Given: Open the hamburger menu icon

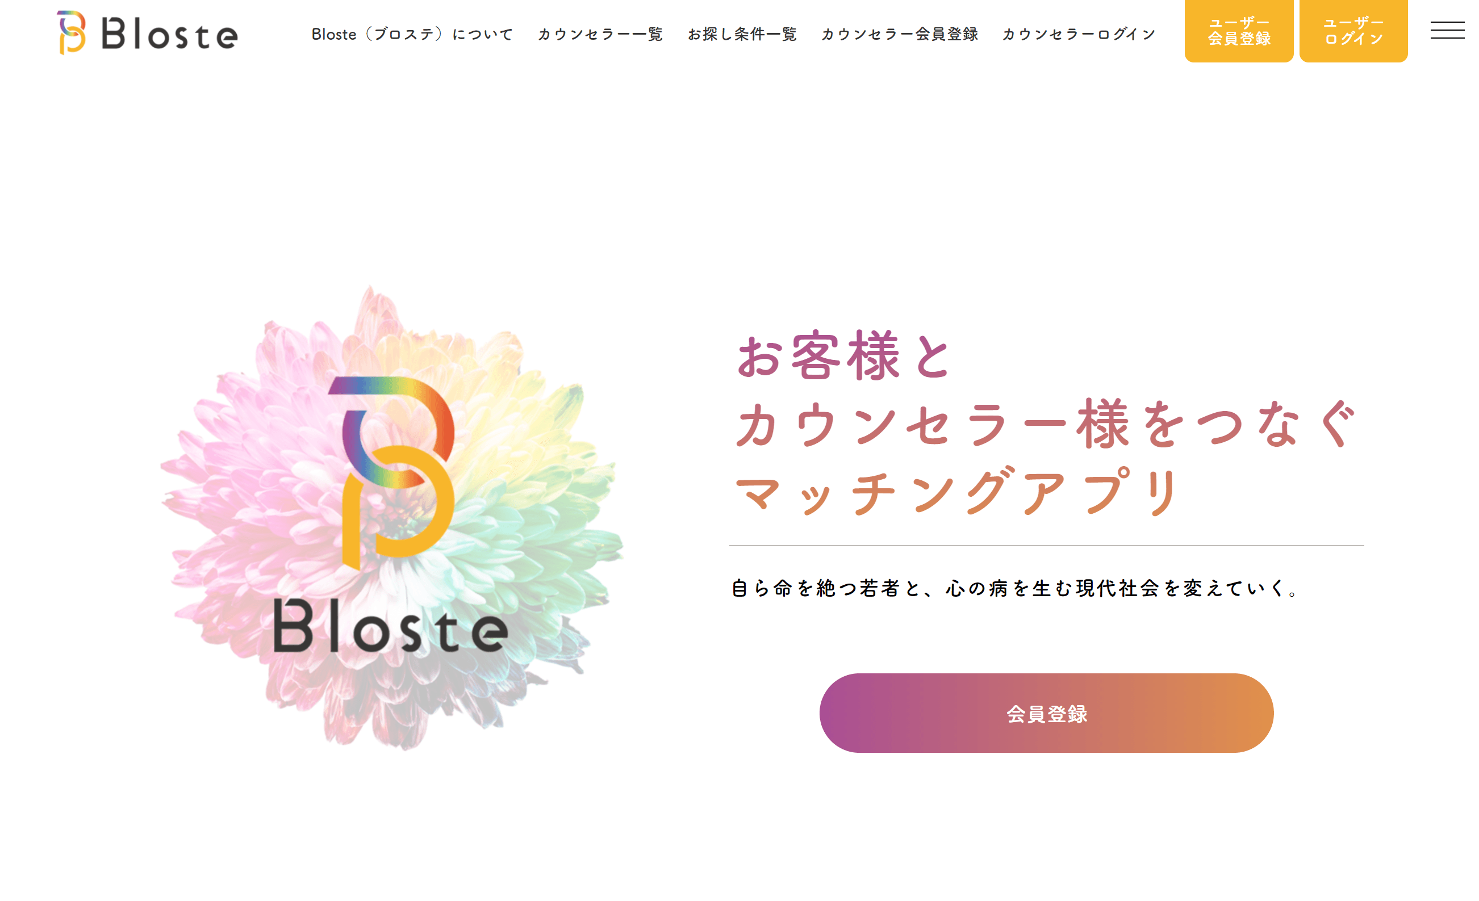Looking at the screenshot, I should point(1447,30).
